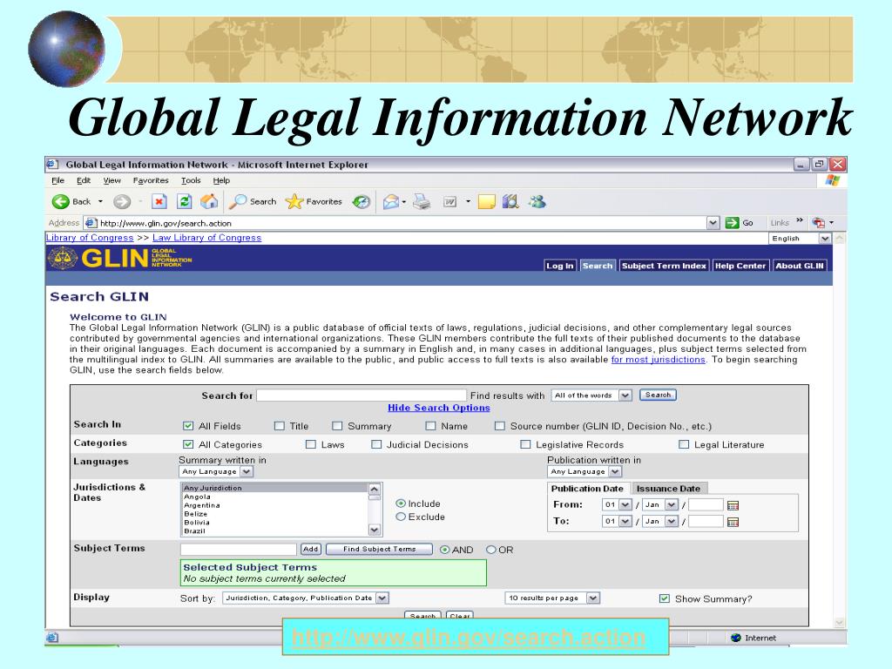
Task: Click the Find Subject Terms button
Action: (x=380, y=549)
